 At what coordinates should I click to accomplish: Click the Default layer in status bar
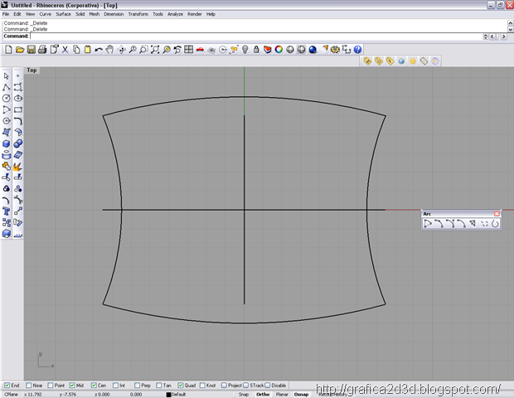tap(177, 395)
